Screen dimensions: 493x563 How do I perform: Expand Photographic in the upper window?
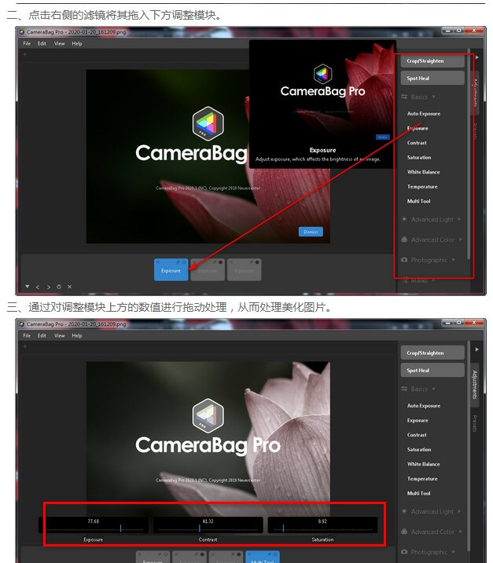[454, 260]
